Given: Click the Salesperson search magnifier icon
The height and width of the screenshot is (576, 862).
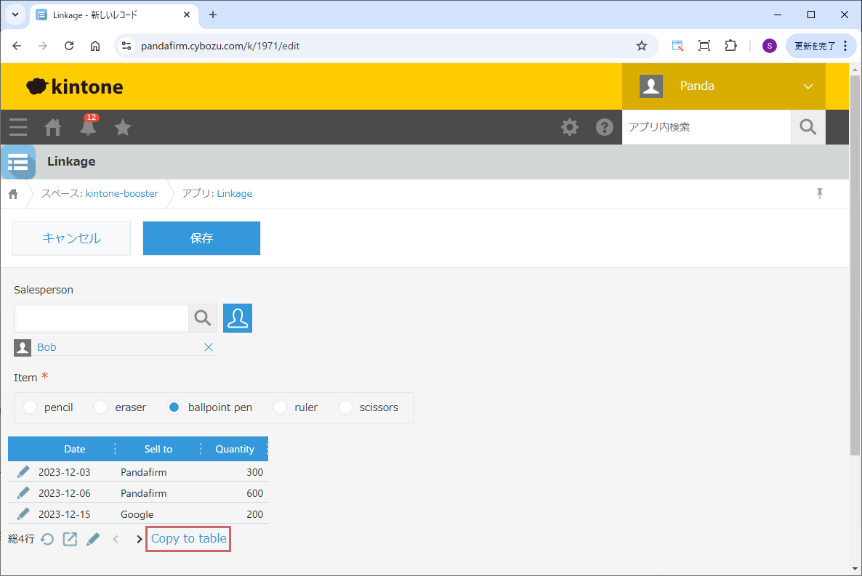Looking at the screenshot, I should pos(203,318).
